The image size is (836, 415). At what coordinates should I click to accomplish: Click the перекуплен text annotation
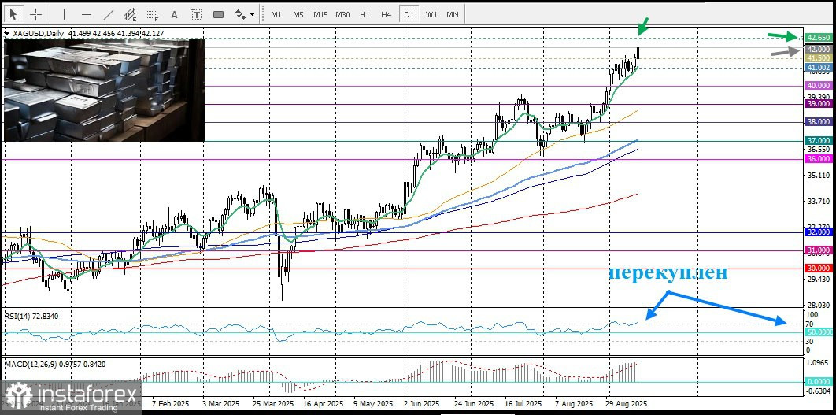668,273
